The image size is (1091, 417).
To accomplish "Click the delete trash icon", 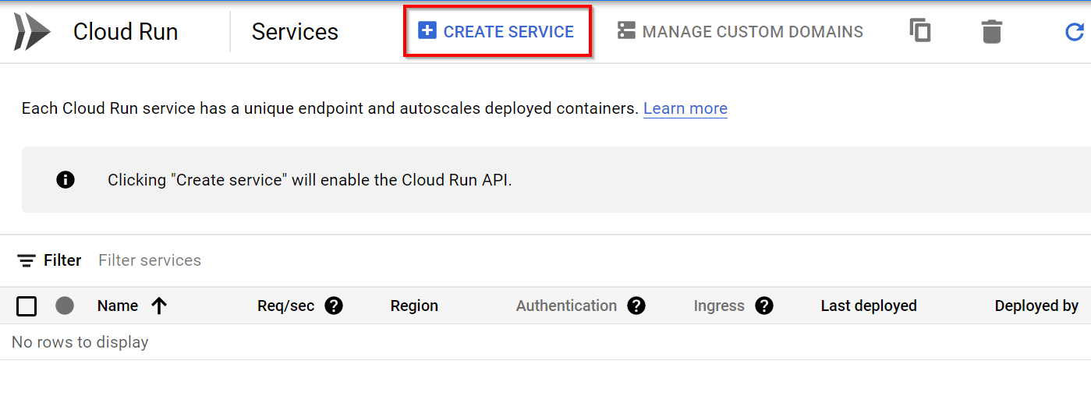I will pyautogui.click(x=991, y=32).
